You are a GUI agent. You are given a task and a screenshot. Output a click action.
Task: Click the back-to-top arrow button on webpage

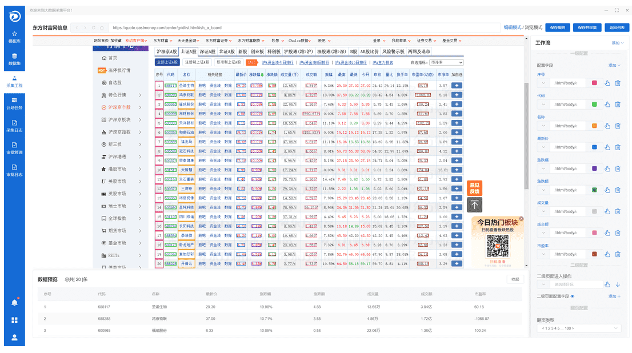(474, 204)
